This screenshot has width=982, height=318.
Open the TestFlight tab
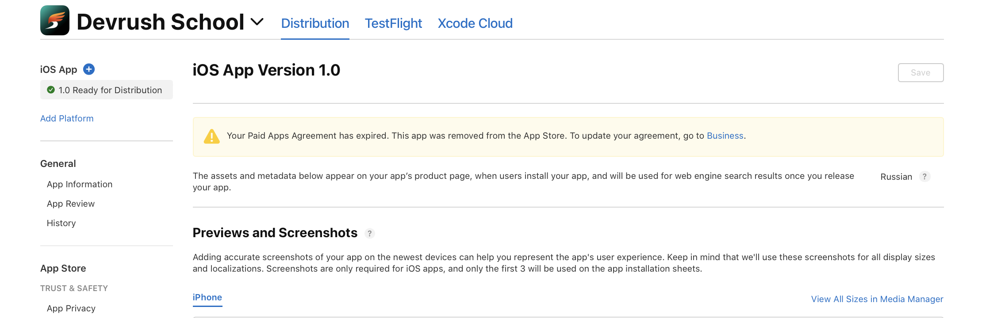point(393,23)
